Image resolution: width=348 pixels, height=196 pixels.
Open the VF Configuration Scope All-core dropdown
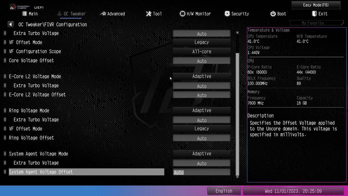(202, 52)
